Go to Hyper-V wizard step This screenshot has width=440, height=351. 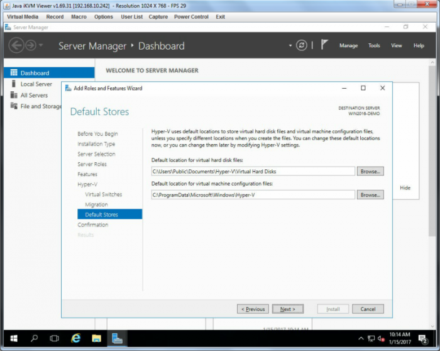[87, 184]
